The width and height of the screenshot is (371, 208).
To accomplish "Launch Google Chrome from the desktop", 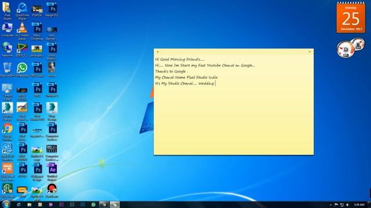I will 8,132.
